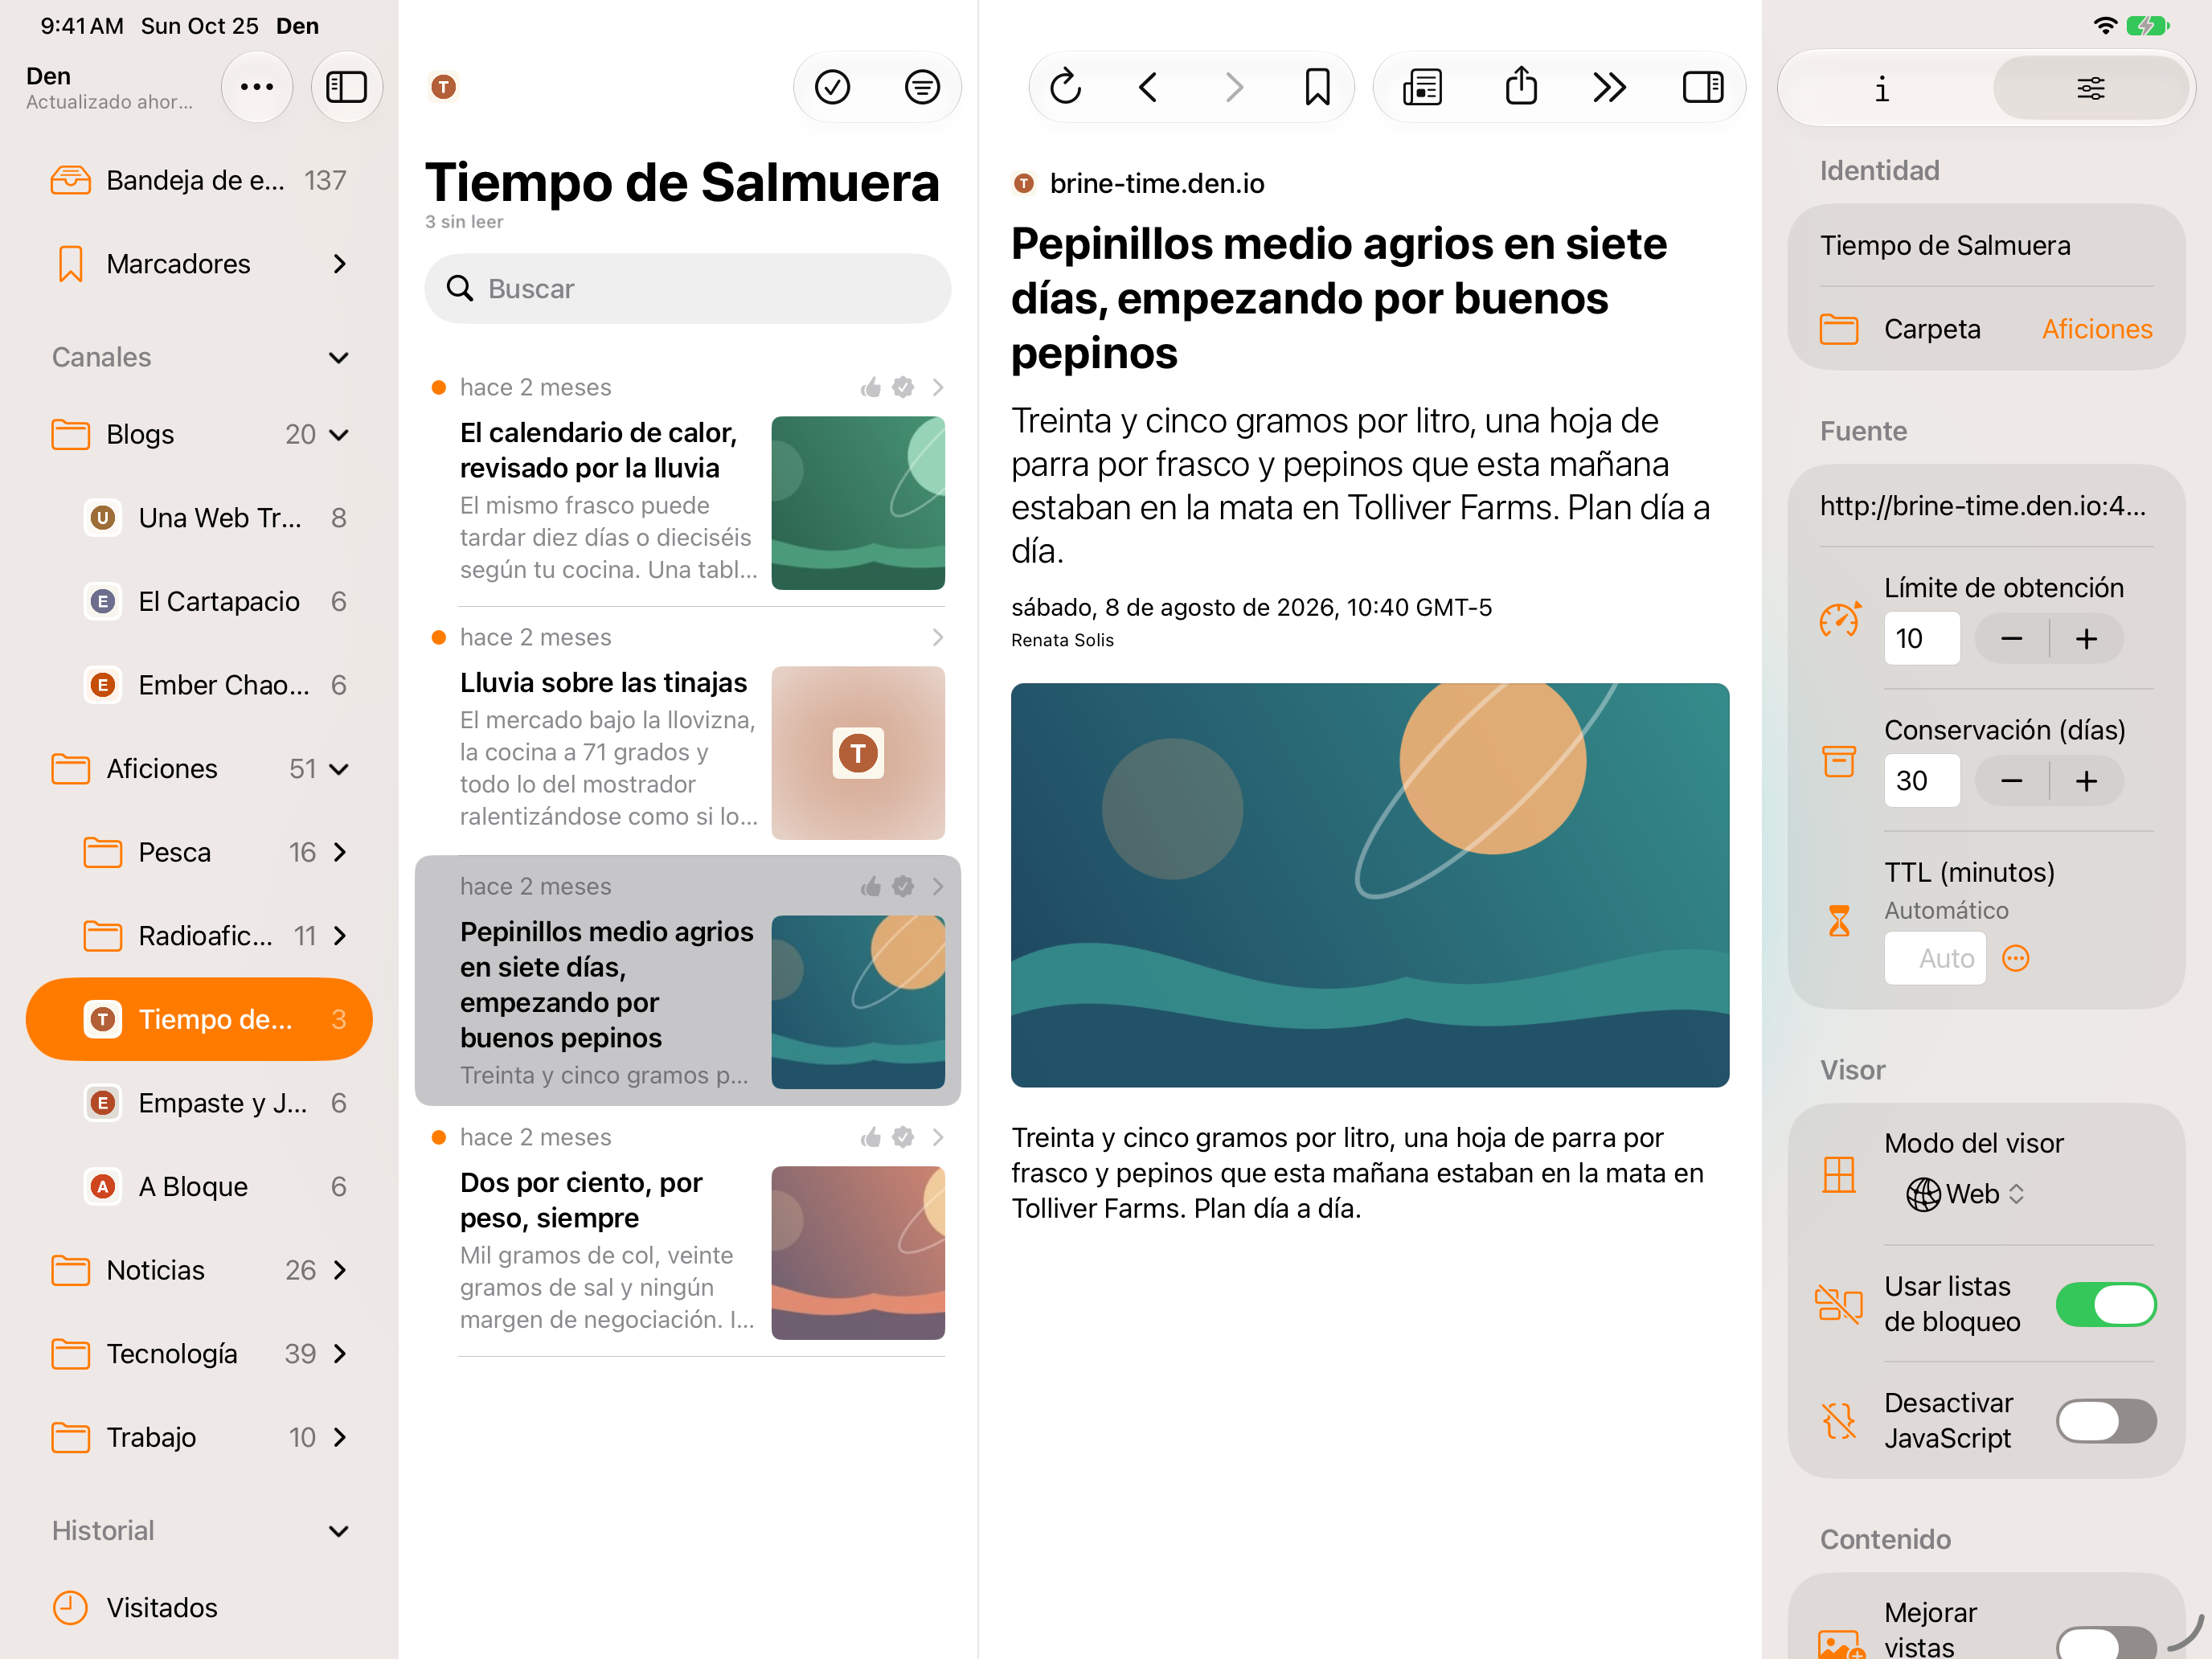Toggle Mejorar vistas switch
Screen dimensions: 2212x1659
pos(2106,1642)
